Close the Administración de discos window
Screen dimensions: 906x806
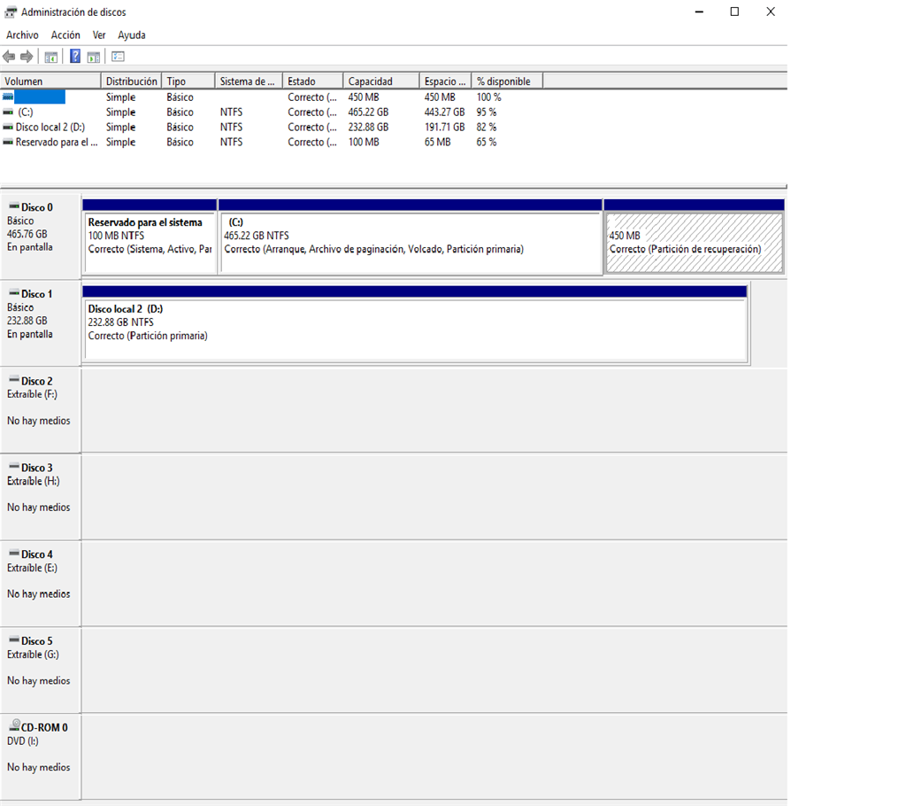coord(771,12)
